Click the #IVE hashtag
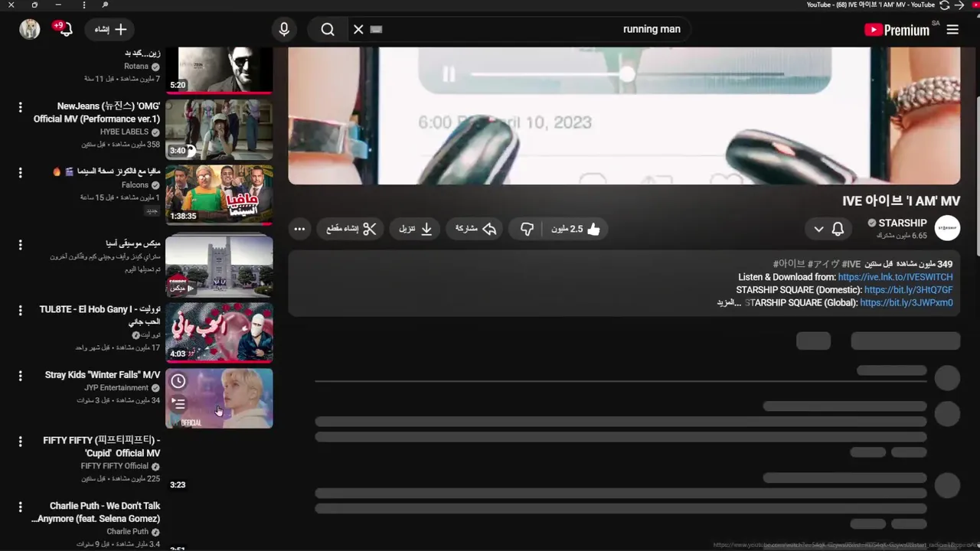Screen dimensions: 980x551 coord(851,264)
